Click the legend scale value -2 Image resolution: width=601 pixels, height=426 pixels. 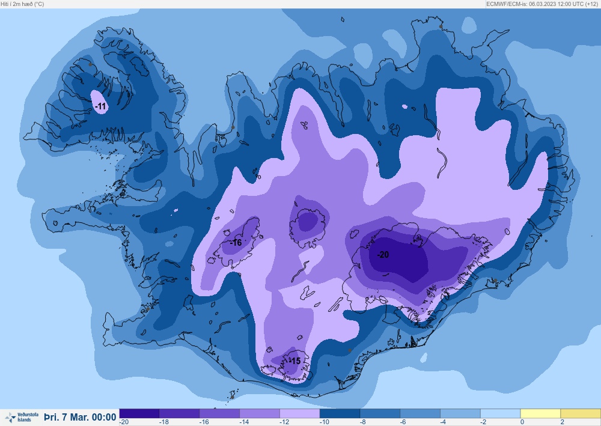pyautogui.click(x=483, y=422)
